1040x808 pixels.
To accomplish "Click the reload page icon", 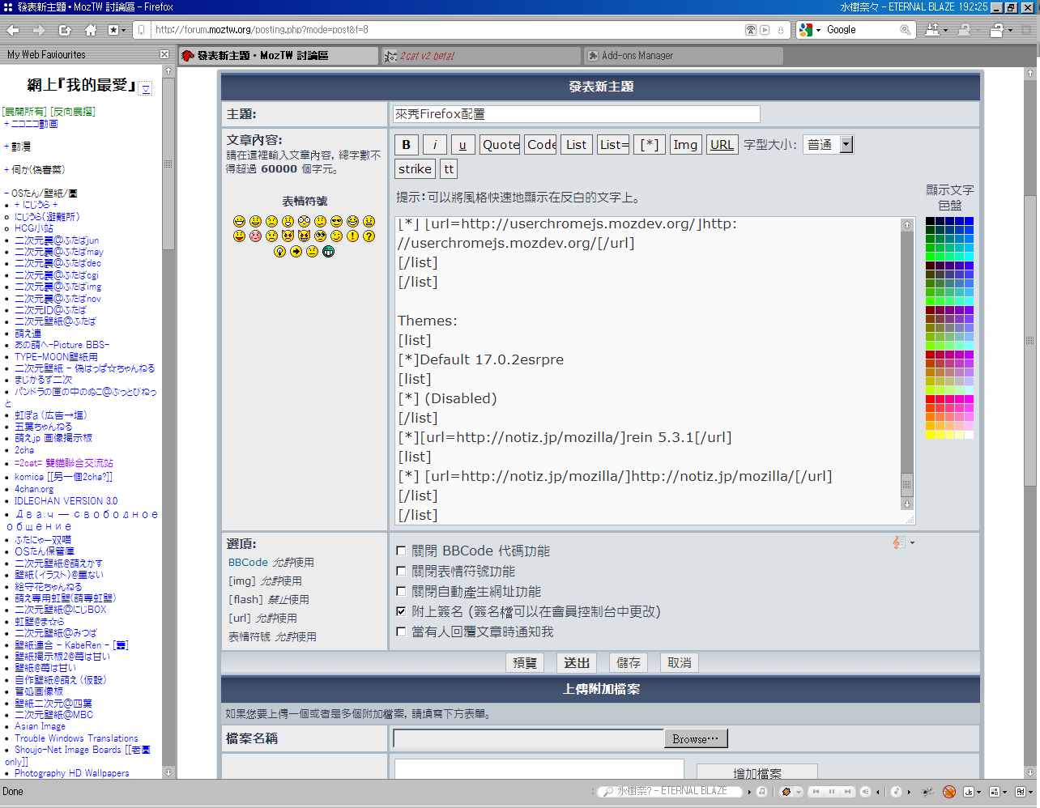I will click(66, 30).
